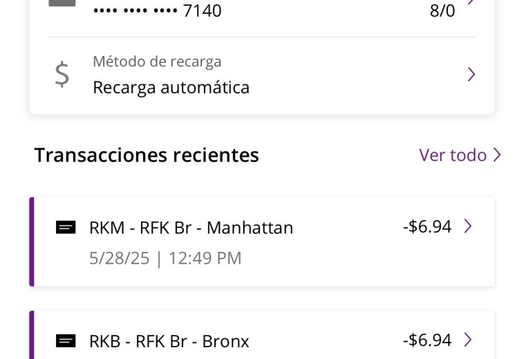524x359 pixels.
Task: Select RKM - RFK Br - Manhattan title
Action: (191, 228)
